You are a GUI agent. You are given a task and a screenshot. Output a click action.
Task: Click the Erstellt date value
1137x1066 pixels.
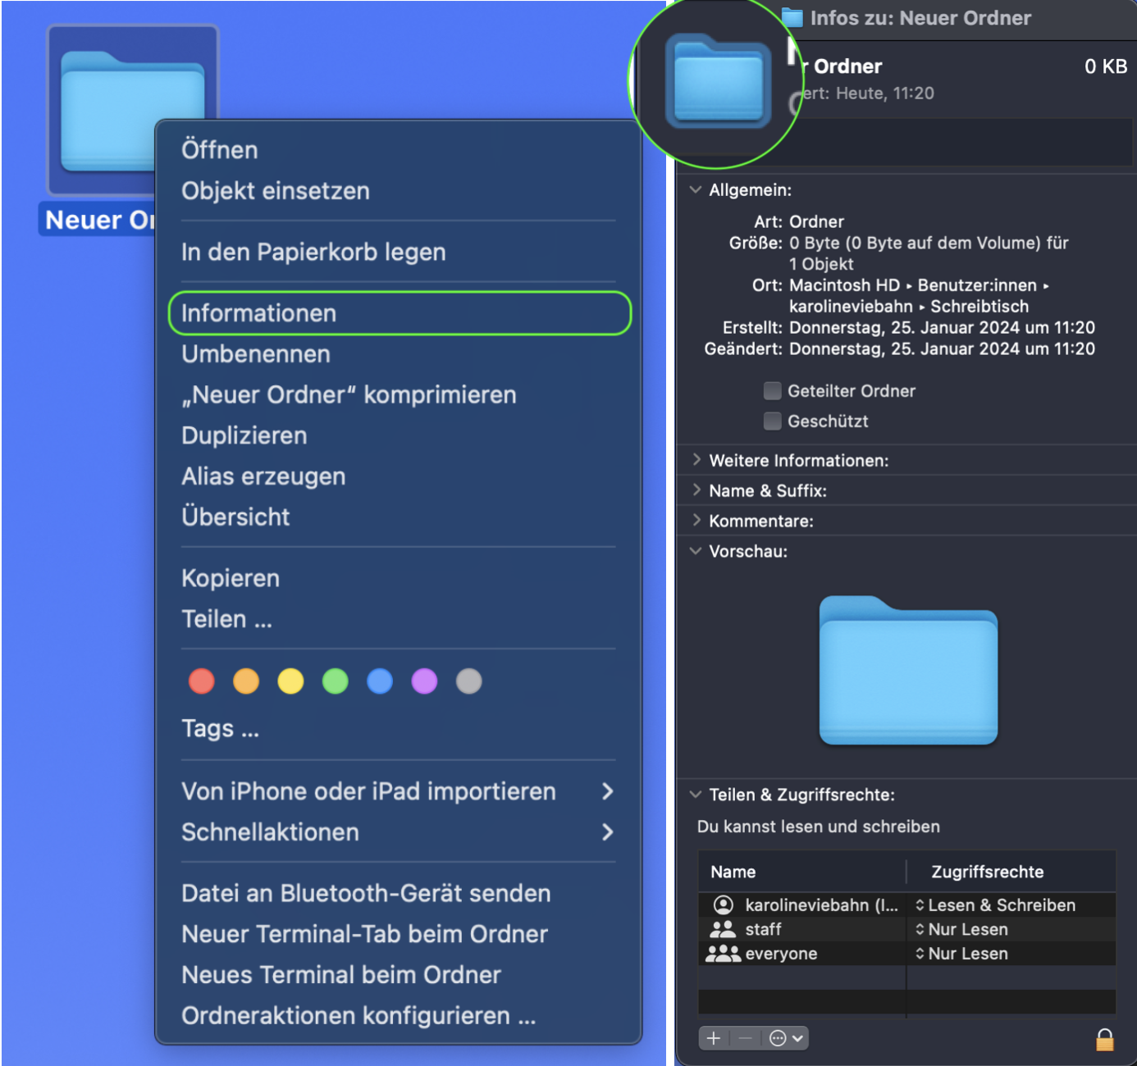[942, 327]
